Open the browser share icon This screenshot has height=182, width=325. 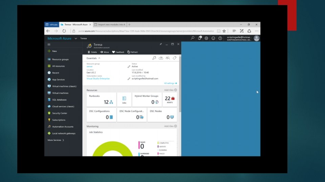[x=249, y=31]
